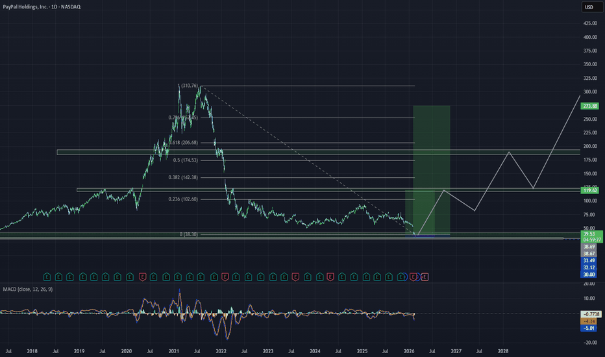Click the blue MACD label -5.01
The width and height of the screenshot is (605, 357).
[x=589, y=328]
